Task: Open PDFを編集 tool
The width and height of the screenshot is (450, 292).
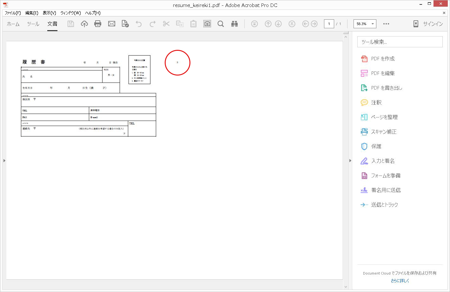Action: click(383, 73)
